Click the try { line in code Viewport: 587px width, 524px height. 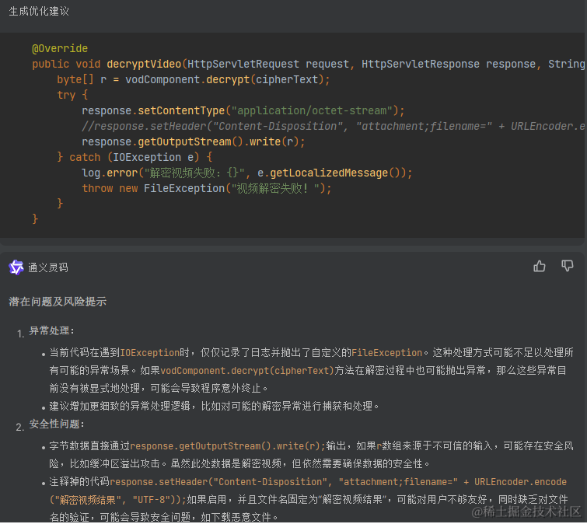point(72,95)
